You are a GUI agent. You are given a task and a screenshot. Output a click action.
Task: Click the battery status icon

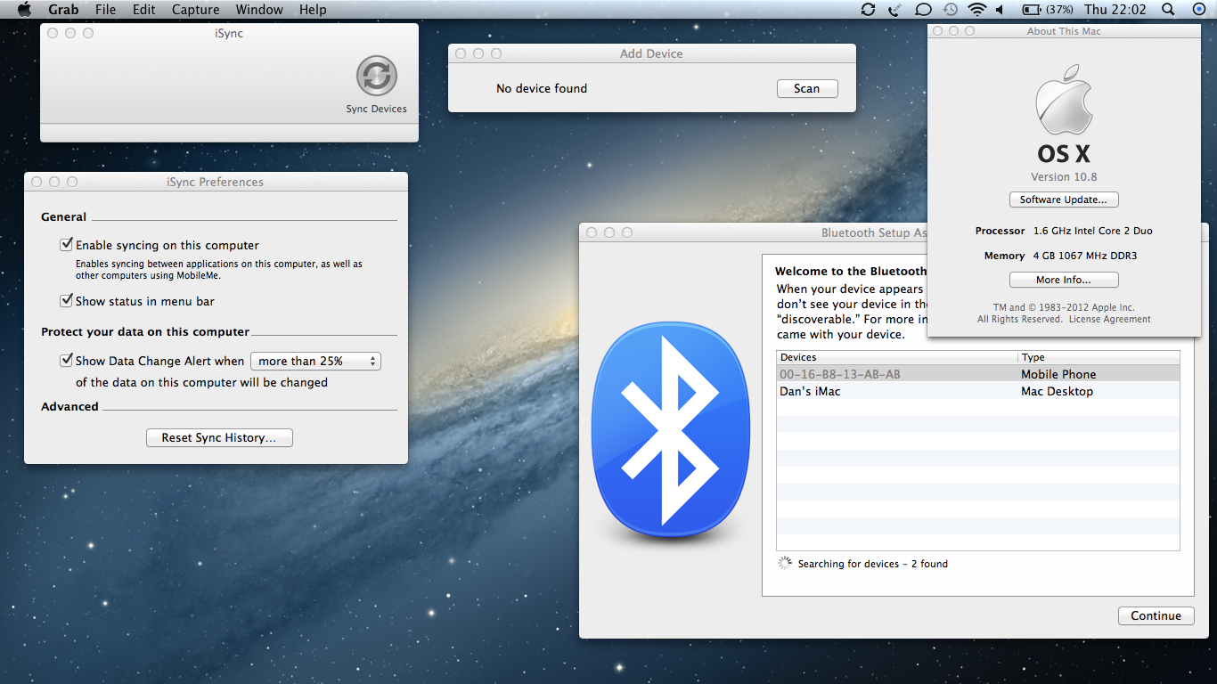[x=1032, y=10]
